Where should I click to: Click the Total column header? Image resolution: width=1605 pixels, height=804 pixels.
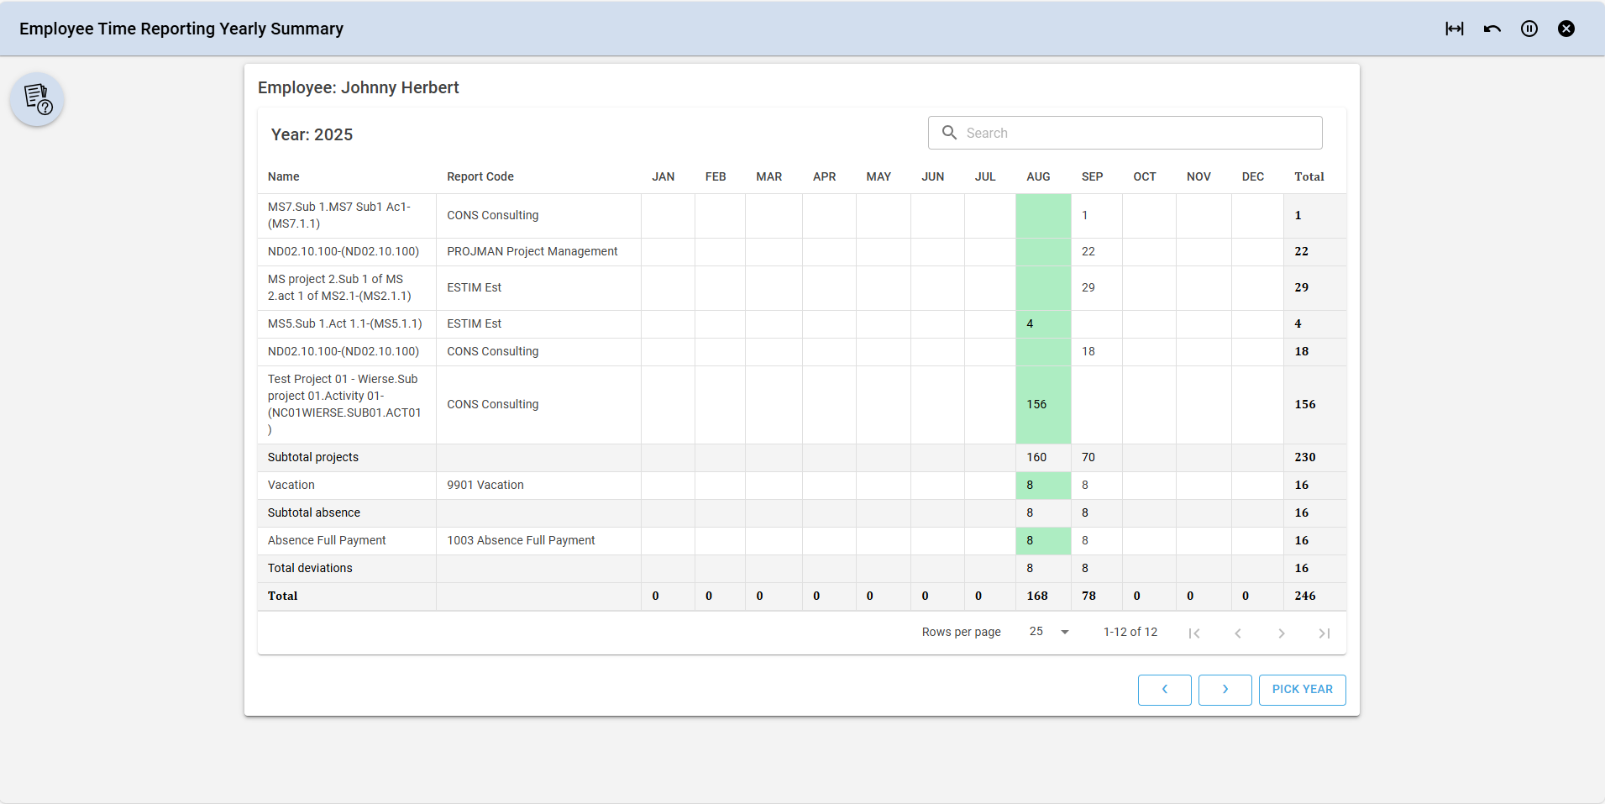[x=1309, y=176]
